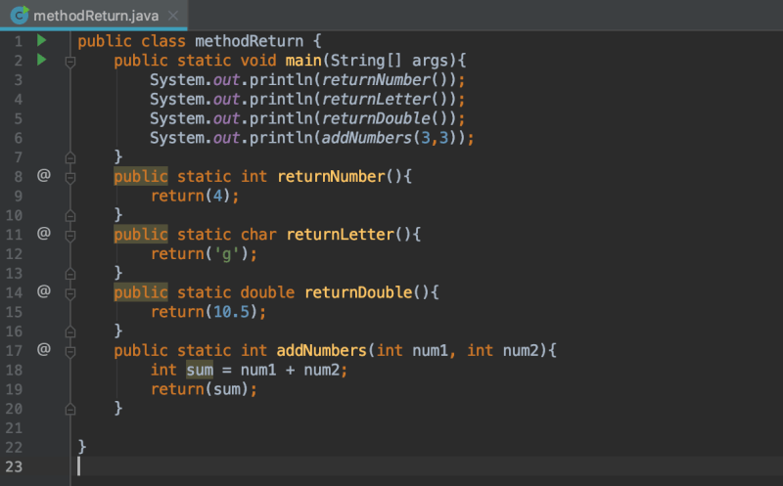Click line number 12 in the gutter
Screen dimensions: 783x486
(14, 254)
